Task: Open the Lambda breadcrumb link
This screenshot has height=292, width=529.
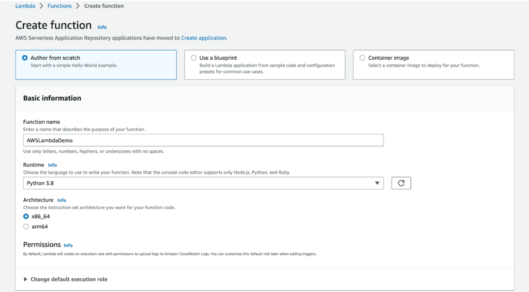Action: coord(25,6)
